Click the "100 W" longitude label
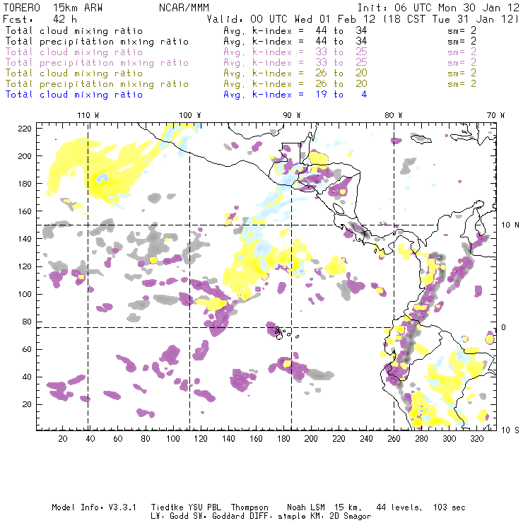 190,115
